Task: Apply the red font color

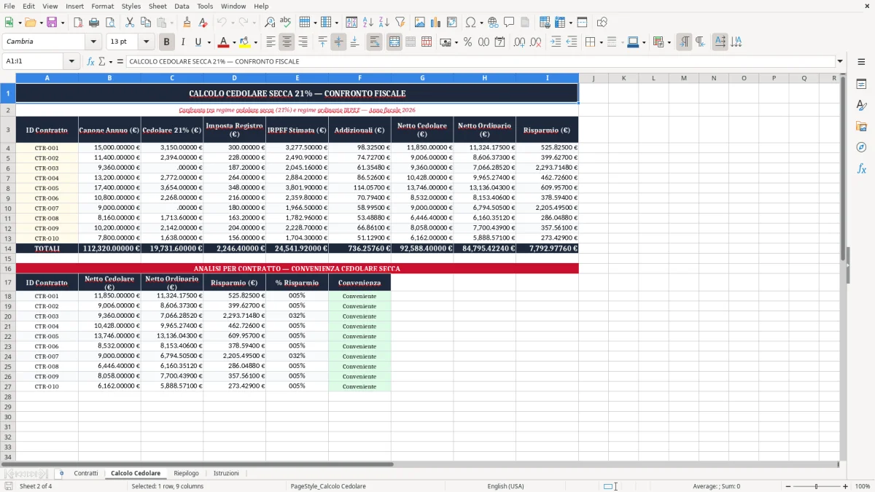Action: tap(224, 42)
